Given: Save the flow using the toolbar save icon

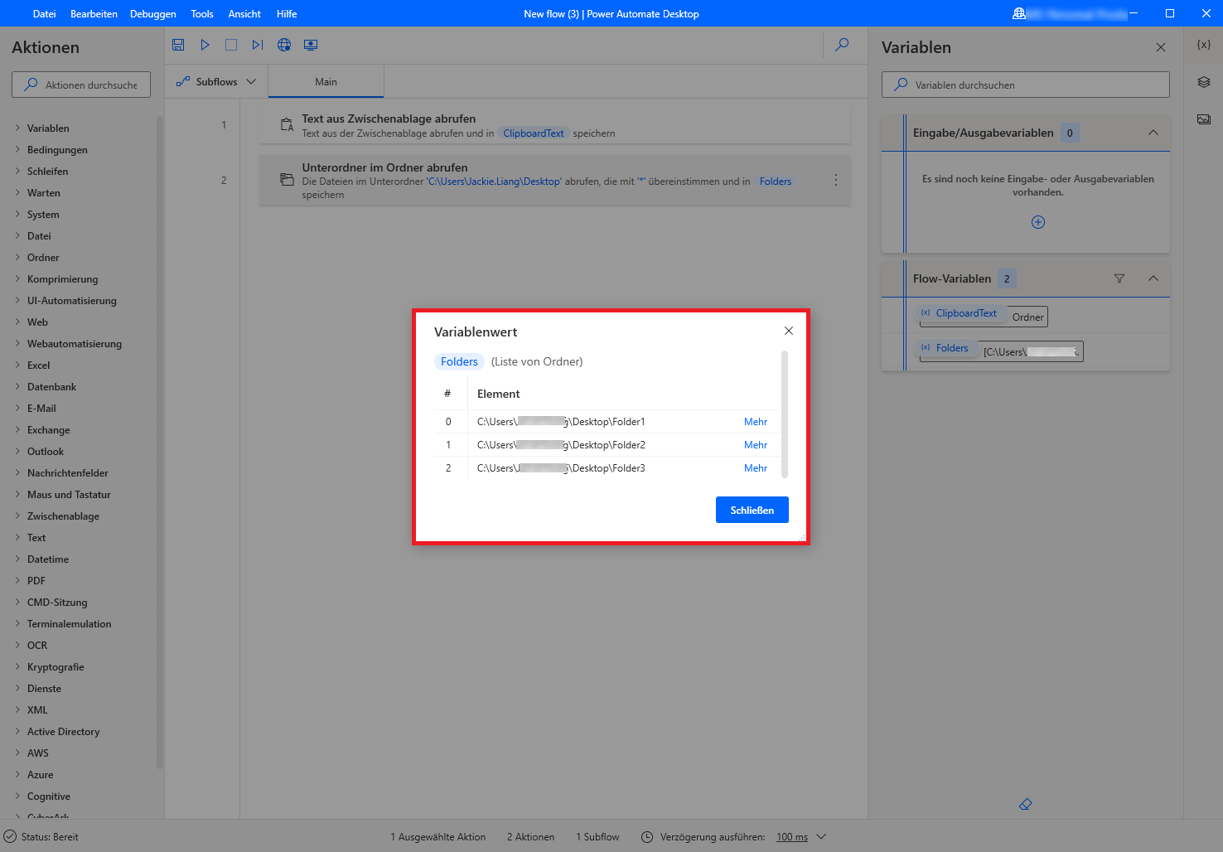Looking at the screenshot, I should tap(178, 45).
